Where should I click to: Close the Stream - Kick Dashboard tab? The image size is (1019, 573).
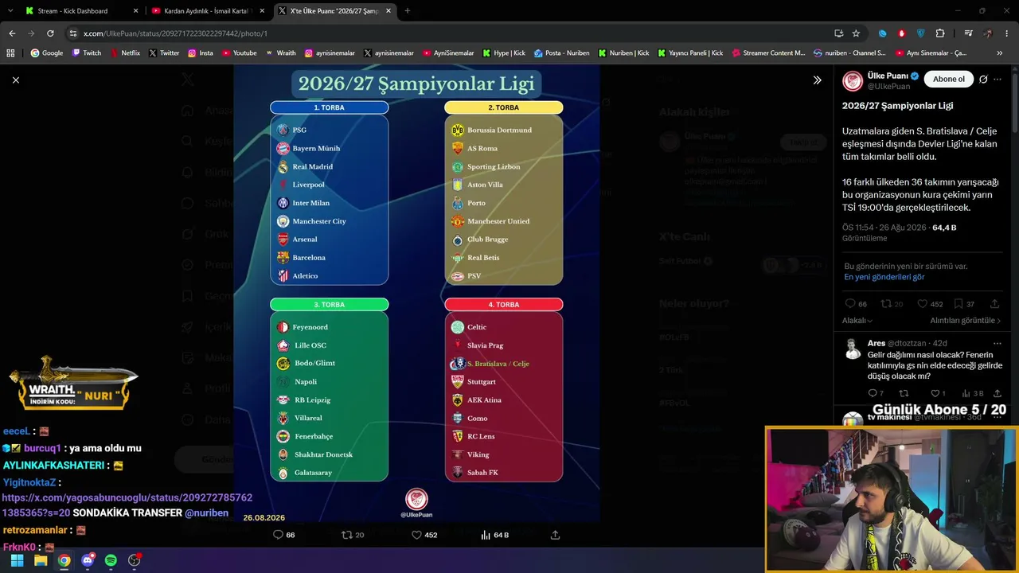pos(135,11)
